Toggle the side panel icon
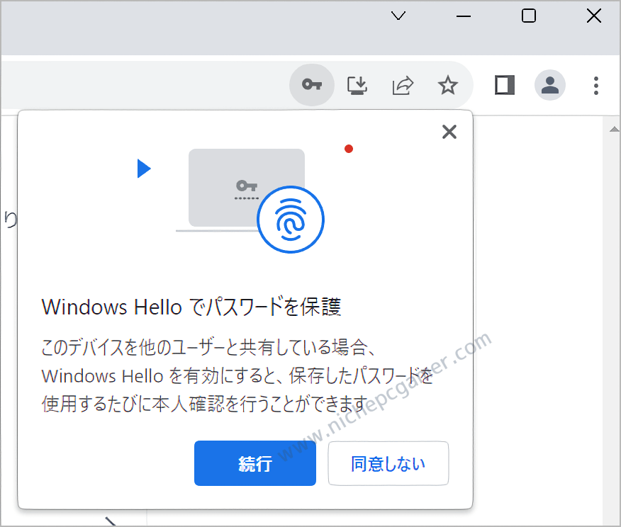This screenshot has width=621, height=527. tap(505, 85)
